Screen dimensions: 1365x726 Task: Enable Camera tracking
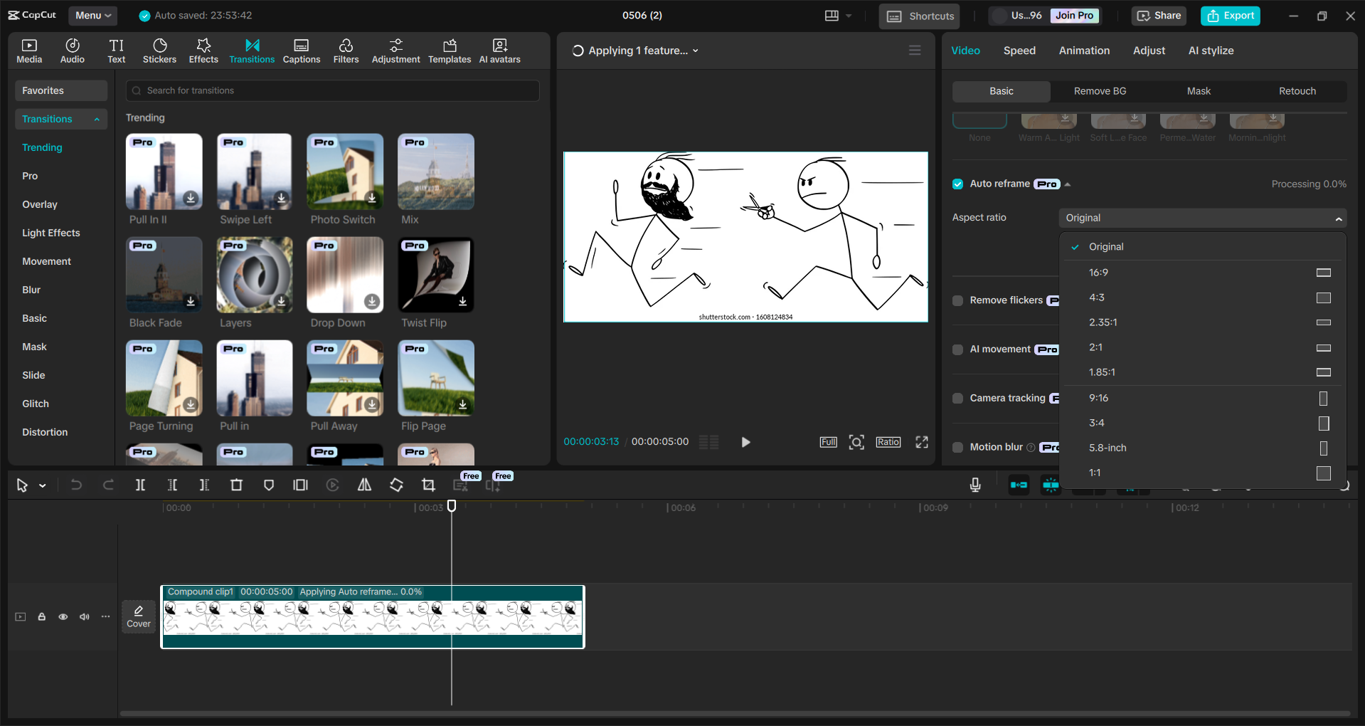pos(957,399)
